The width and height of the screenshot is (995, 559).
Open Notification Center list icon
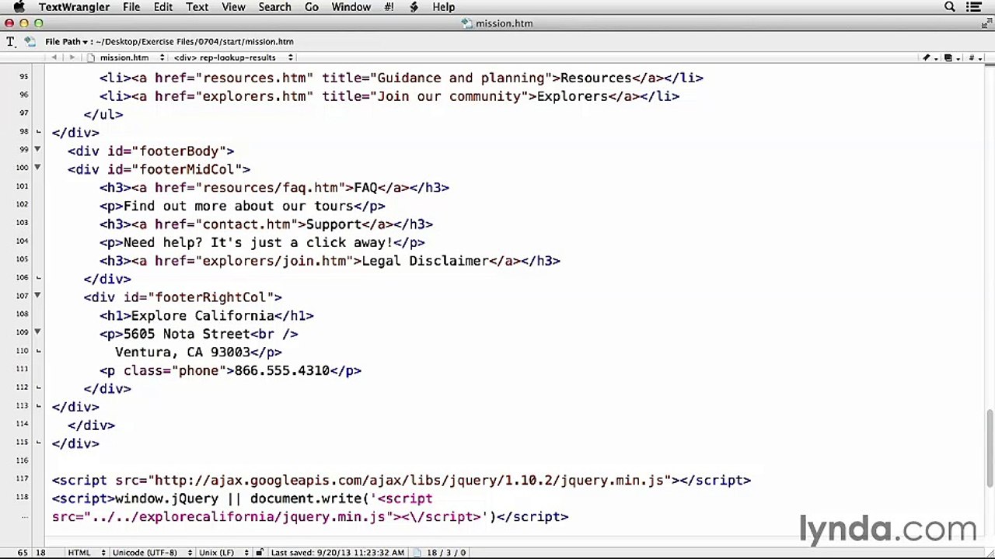click(x=975, y=7)
